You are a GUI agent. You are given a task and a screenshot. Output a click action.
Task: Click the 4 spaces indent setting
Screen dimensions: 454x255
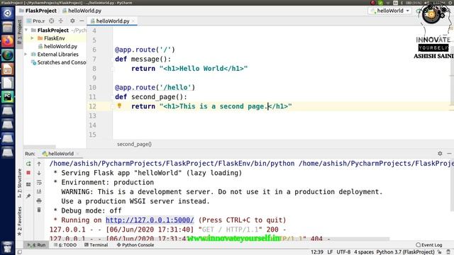pyautogui.click(x=364, y=252)
